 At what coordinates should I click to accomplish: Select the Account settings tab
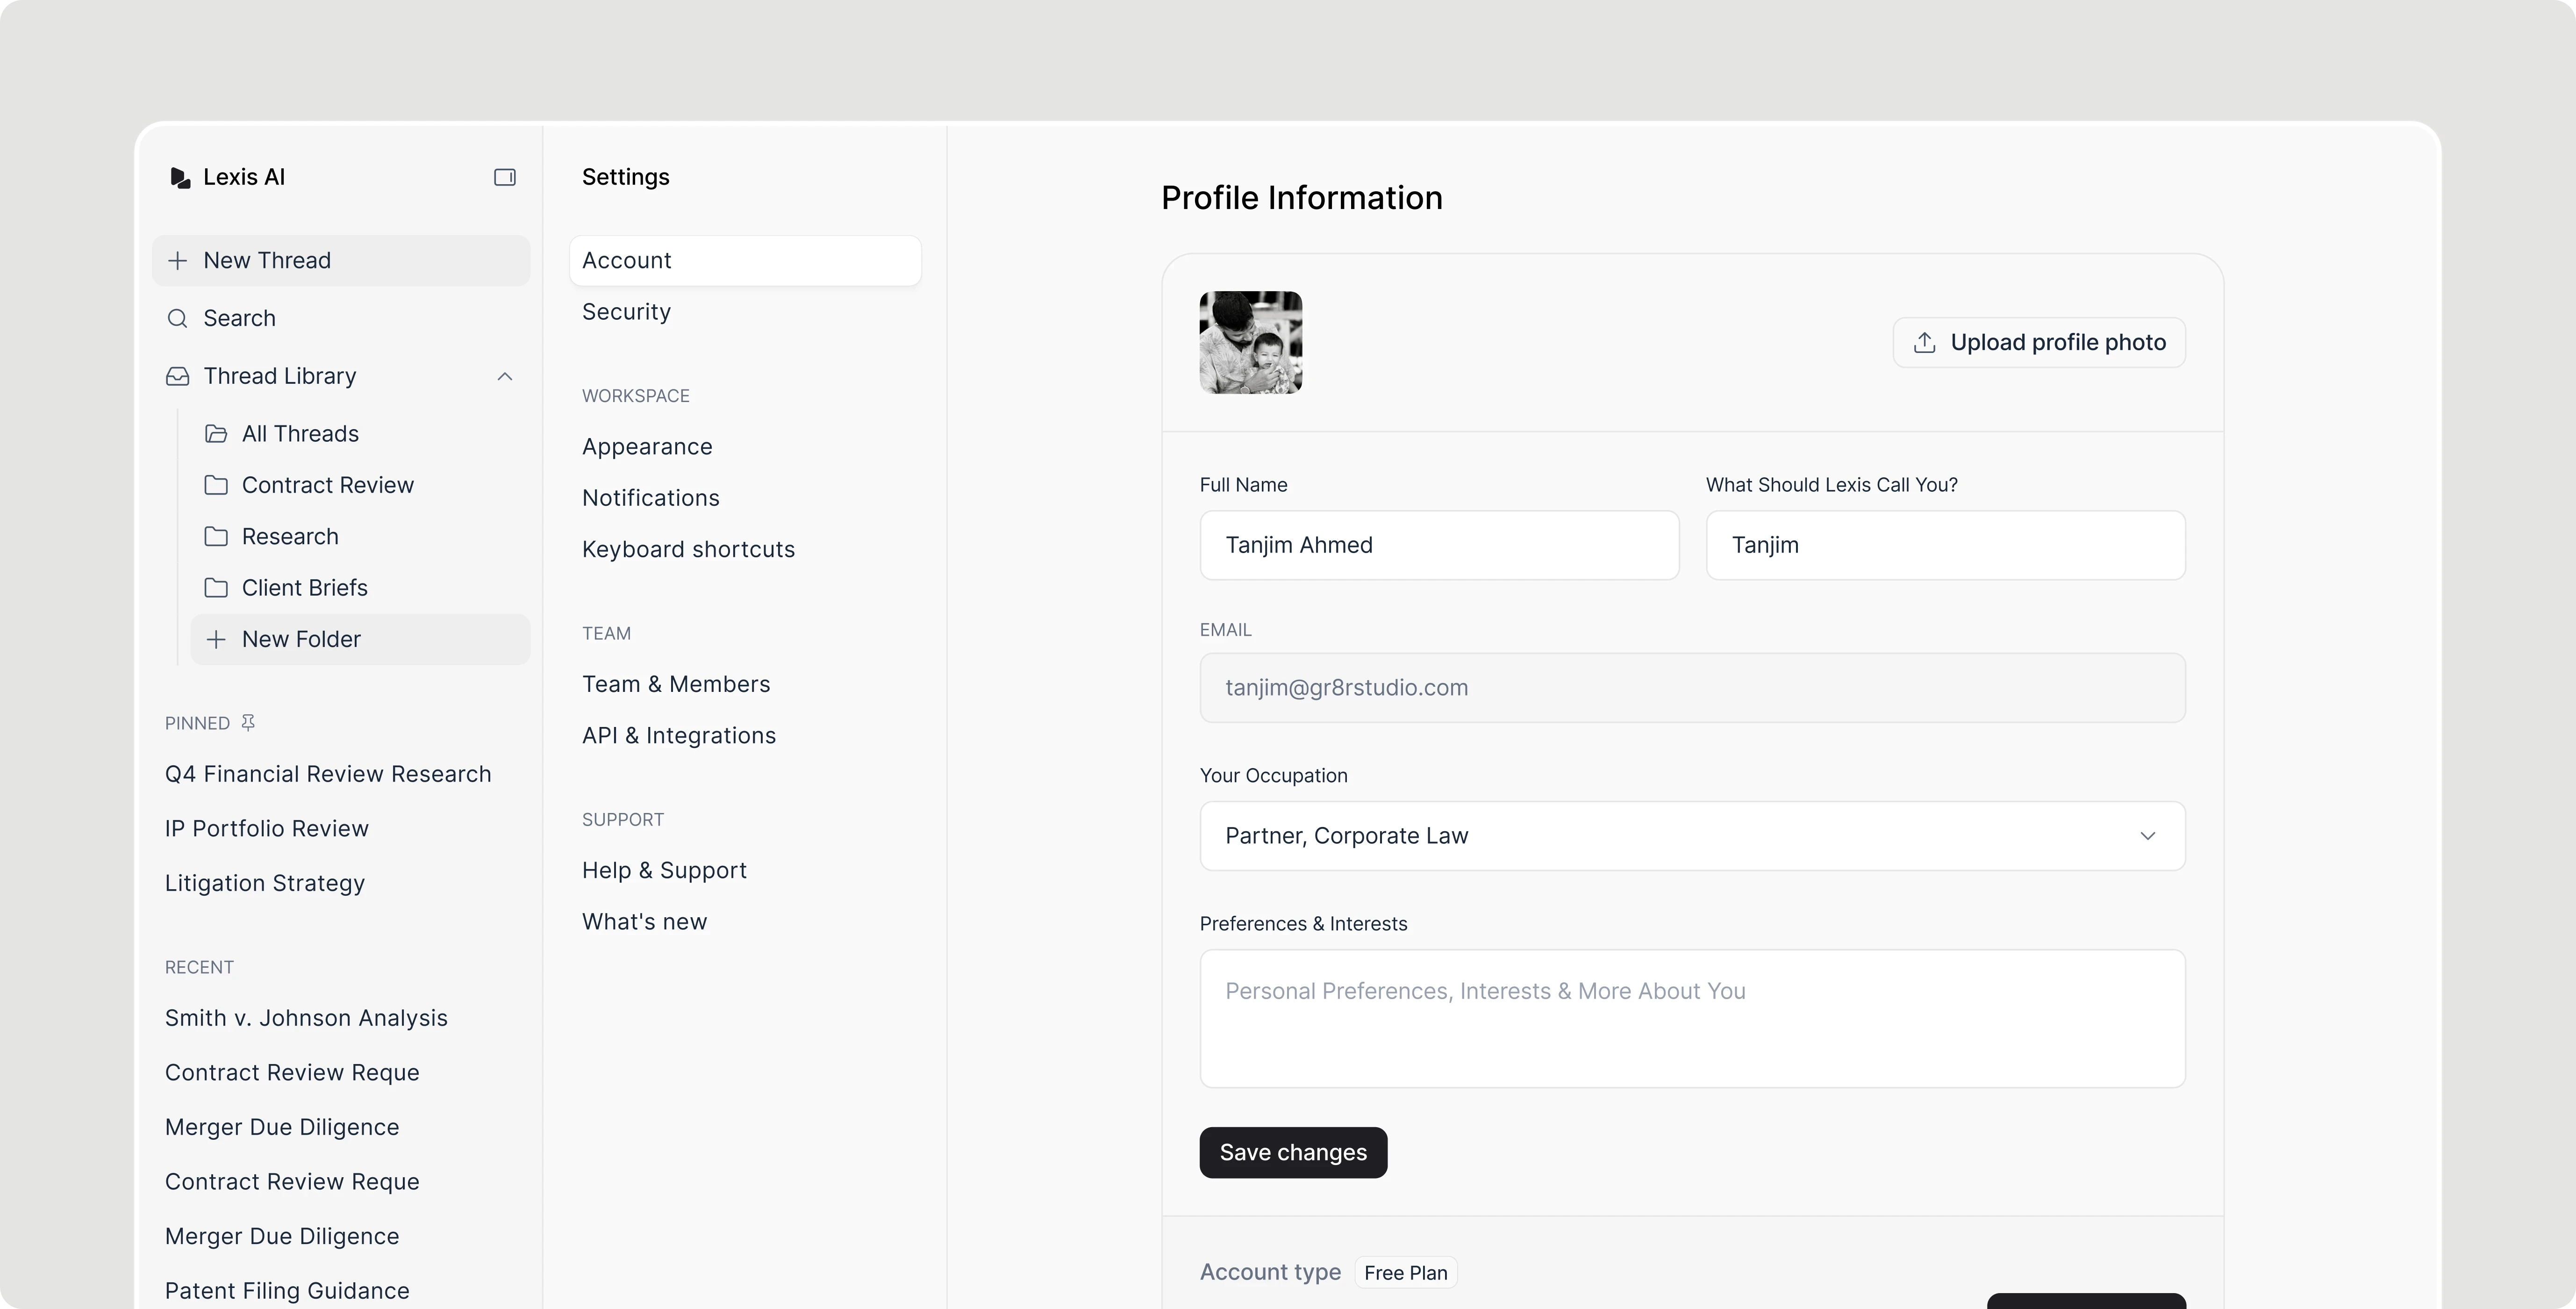click(745, 261)
